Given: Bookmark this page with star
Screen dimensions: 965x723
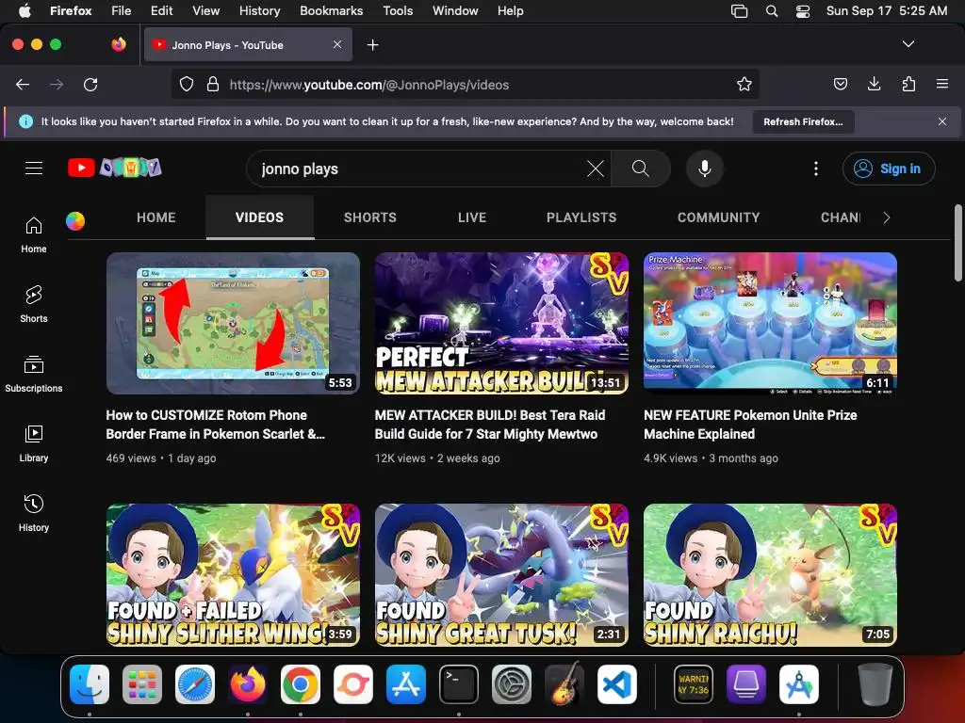Looking at the screenshot, I should [x=744, y=84].
